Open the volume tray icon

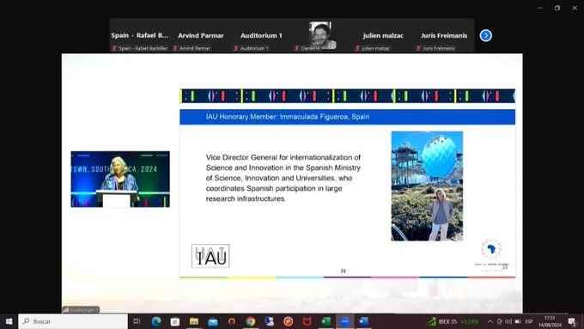(508, 321)
